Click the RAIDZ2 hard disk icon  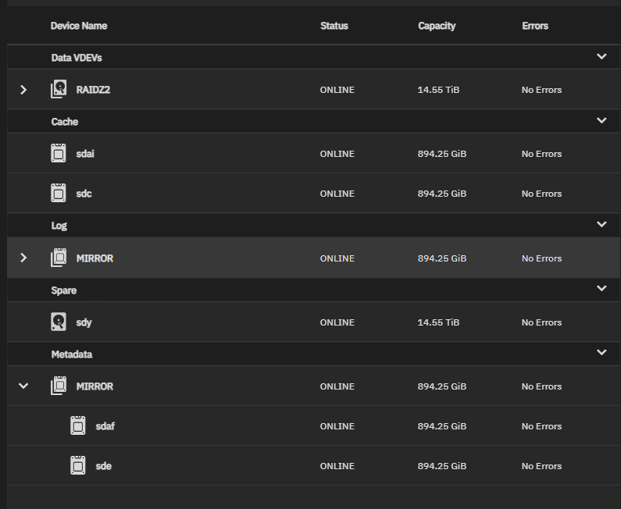click(59, 90)
